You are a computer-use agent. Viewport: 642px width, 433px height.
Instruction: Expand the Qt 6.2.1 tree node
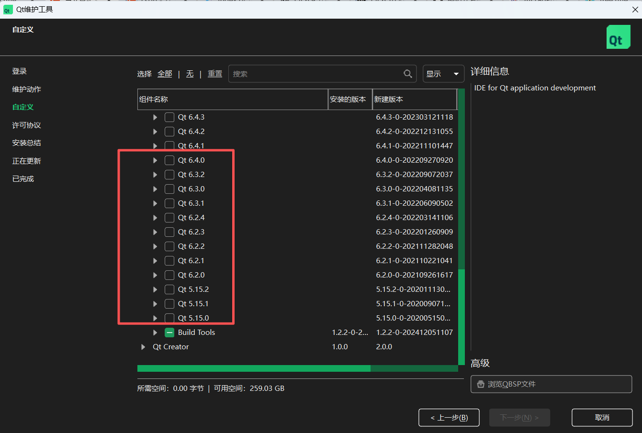point(155,261)
